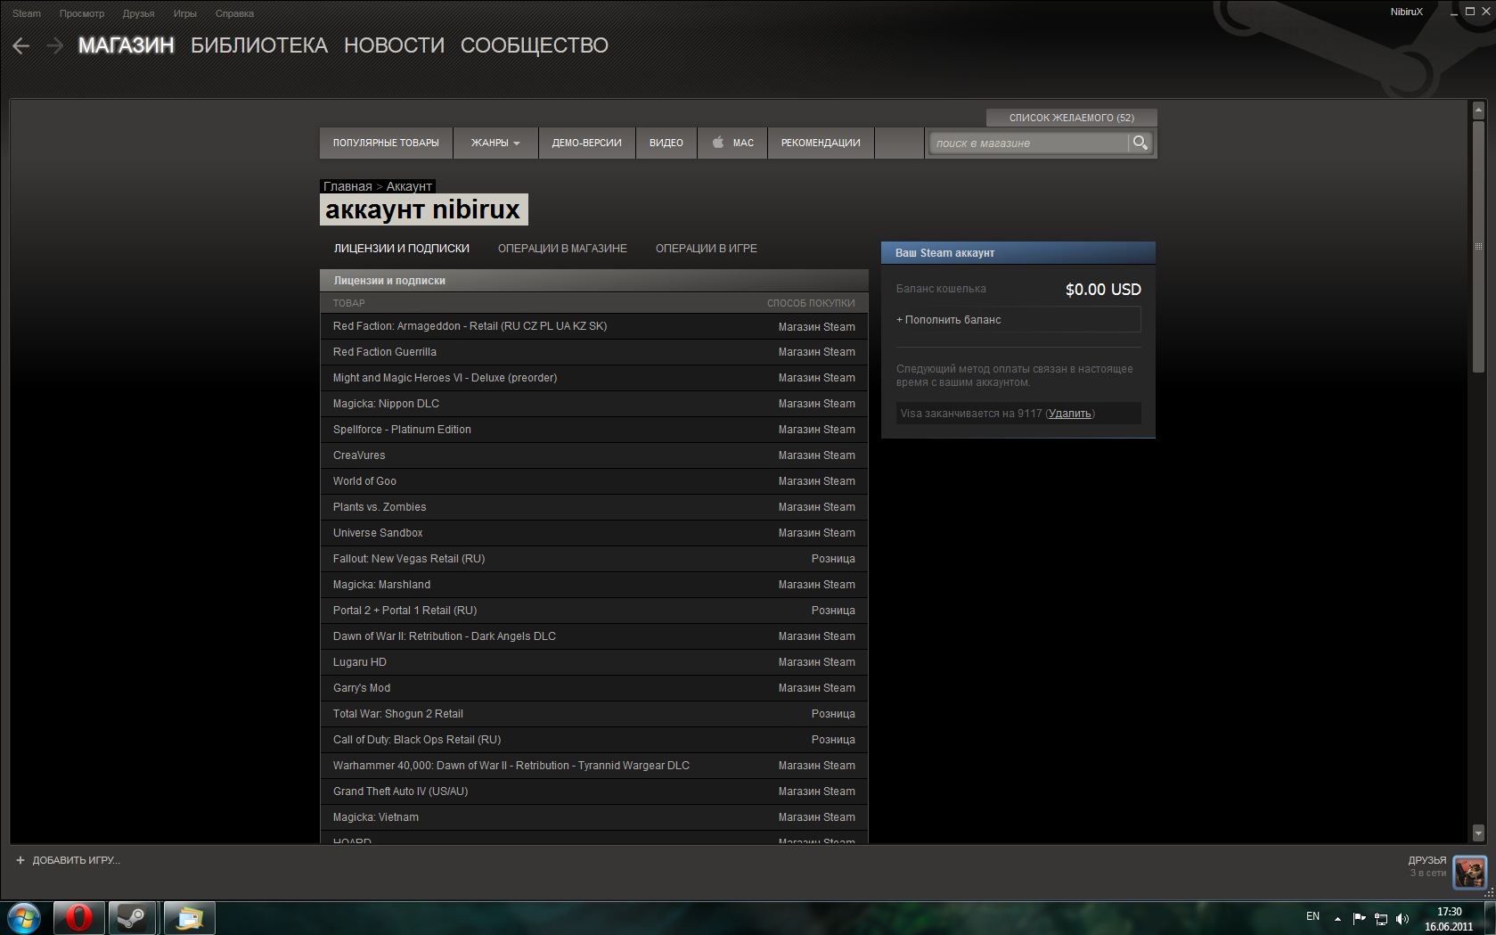
Task: Open the folder app in taskbar
Action: (189, 917)
